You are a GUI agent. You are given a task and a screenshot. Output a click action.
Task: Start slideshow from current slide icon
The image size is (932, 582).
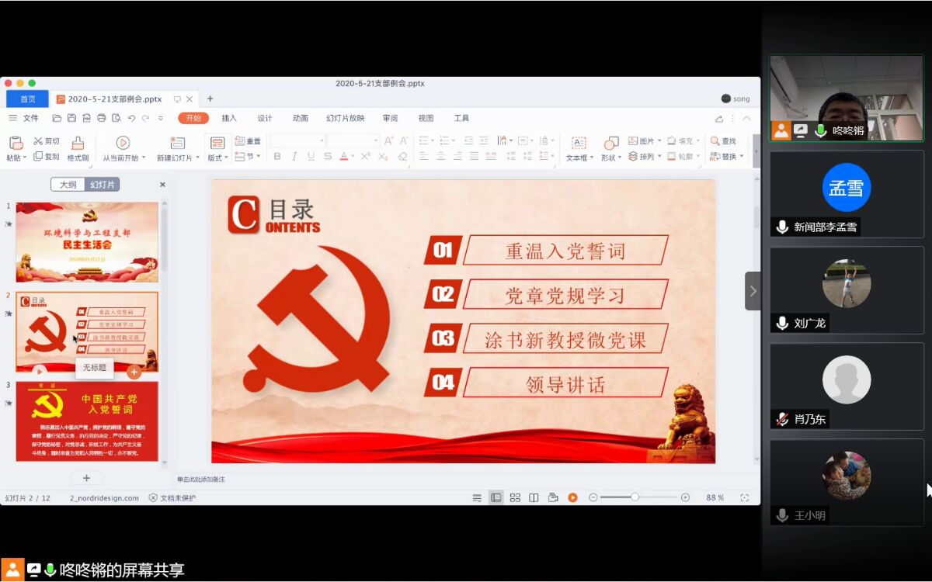123,143
